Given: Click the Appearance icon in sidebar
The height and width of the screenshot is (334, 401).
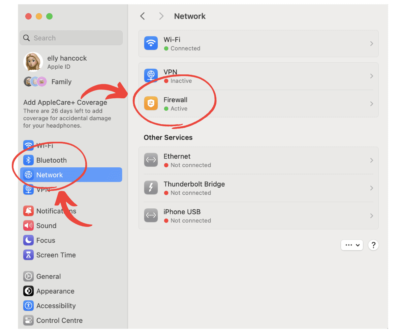Looking at the screenshot, I should point(28,291).
